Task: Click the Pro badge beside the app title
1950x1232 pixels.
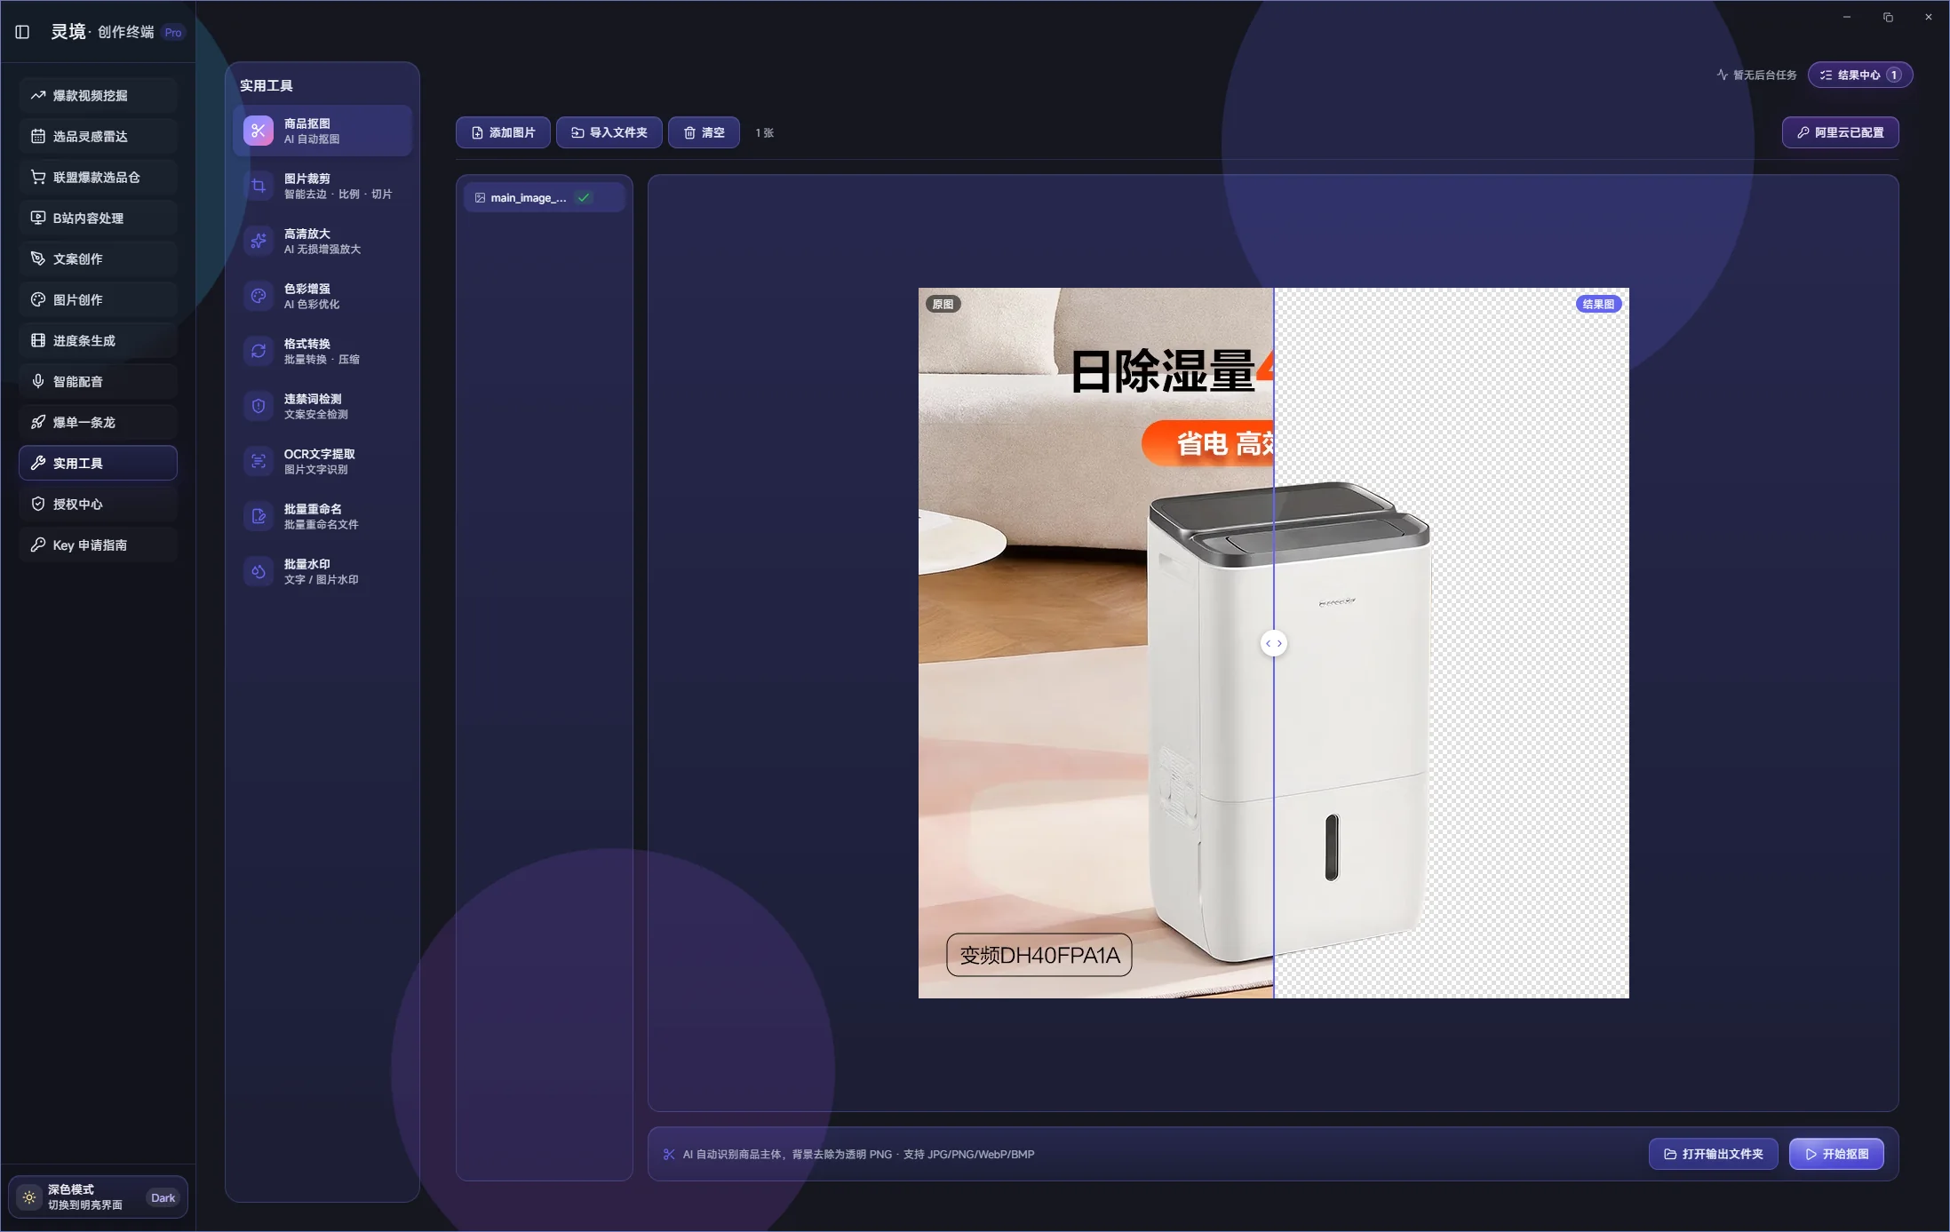Action: point(173,33)
